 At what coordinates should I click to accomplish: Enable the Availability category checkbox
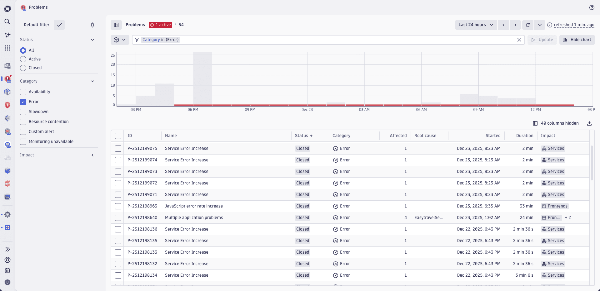(x=23, y=92)
